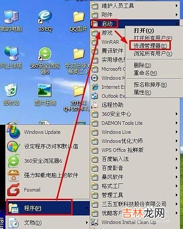
Task: Open the QQ图片 folder icon
Action: click(78, 21)
